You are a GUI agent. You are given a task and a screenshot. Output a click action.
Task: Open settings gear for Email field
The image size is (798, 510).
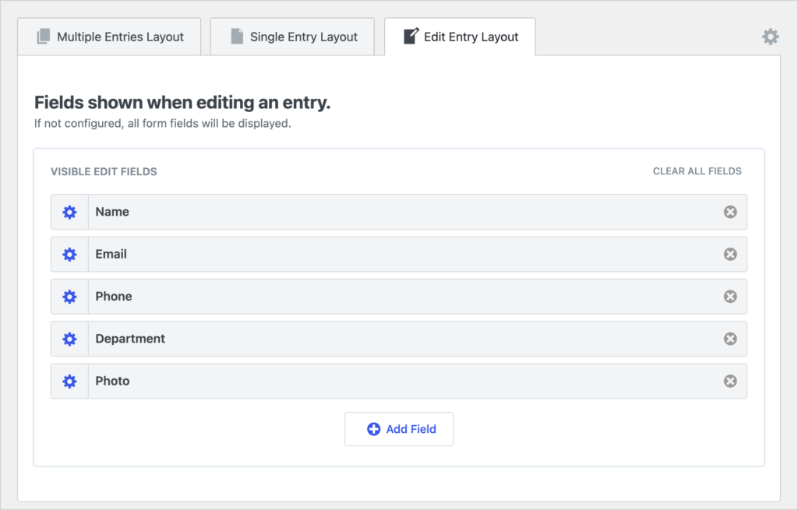(69, 255)
